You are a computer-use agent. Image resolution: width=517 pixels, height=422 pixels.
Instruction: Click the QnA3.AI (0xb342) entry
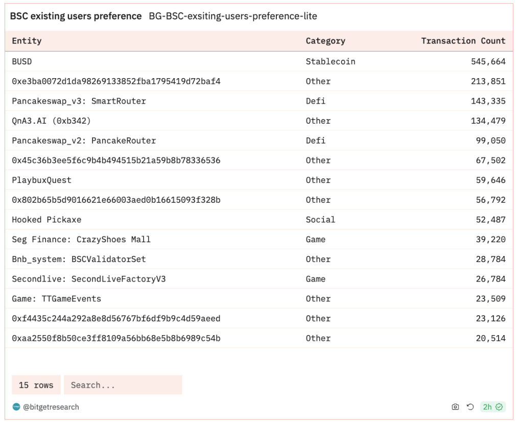pyautogui.click(x=51, y=121)
